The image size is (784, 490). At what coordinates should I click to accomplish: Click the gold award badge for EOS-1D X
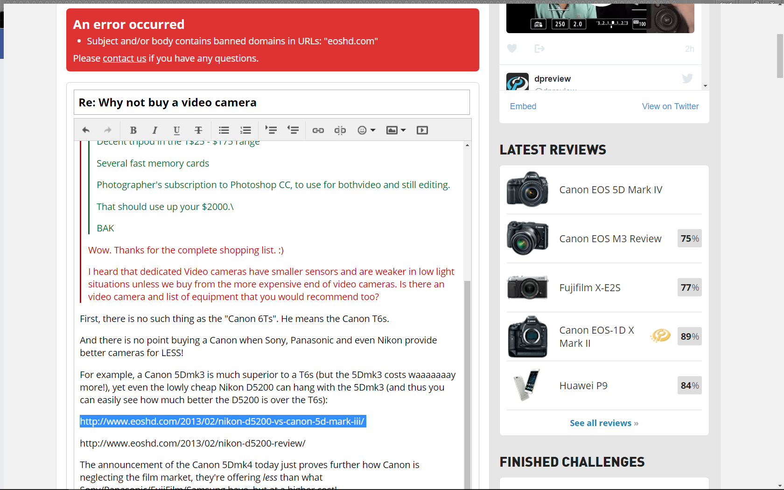click(660, 336)
